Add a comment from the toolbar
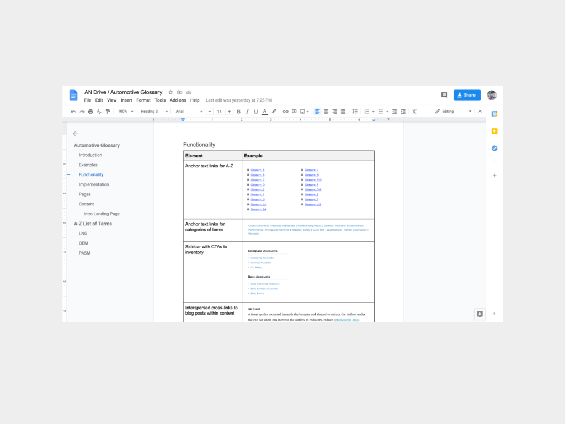565x424 pixels. click(x=294, y=112)
